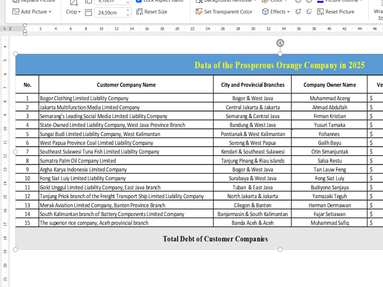
Task: Open the Add Picture dropdown
Action: [32, 12]
